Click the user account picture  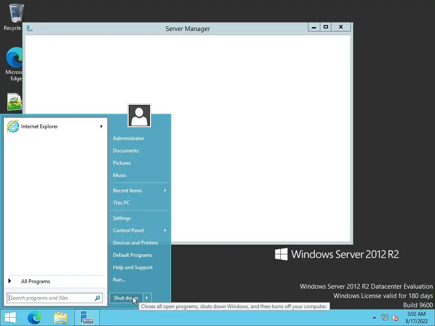pyautogui.click(x=139, y=115)
